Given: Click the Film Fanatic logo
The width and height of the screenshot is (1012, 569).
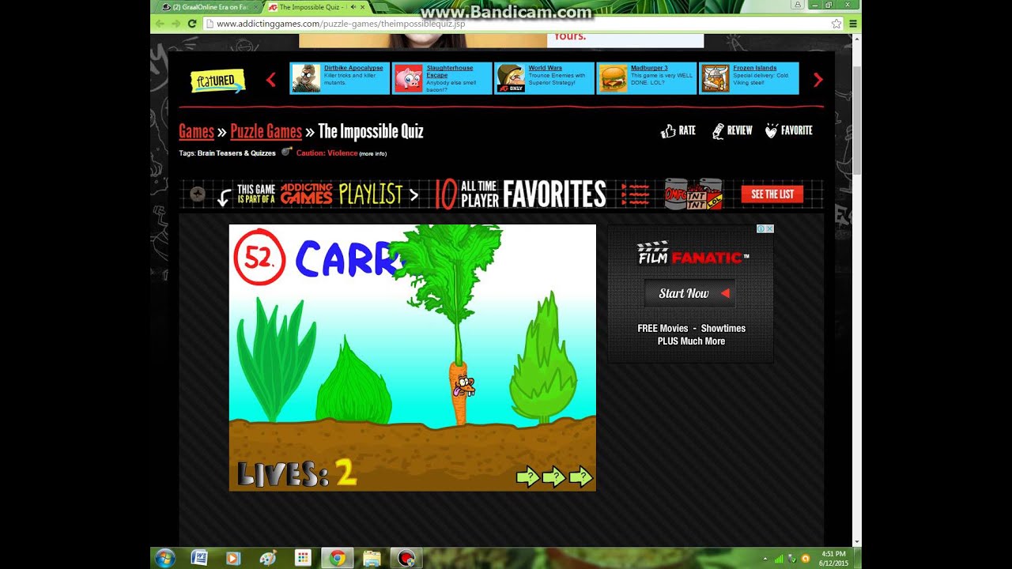Looking at the screenshot, I should coord(693,254).
